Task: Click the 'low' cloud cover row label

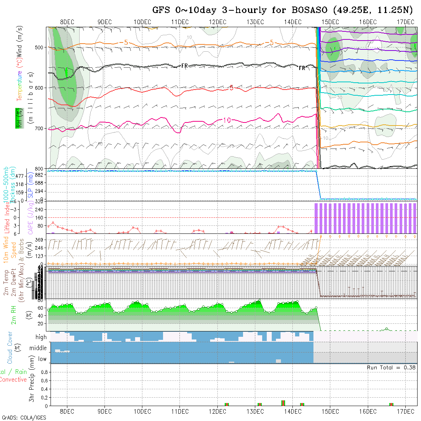Action: 42,359
